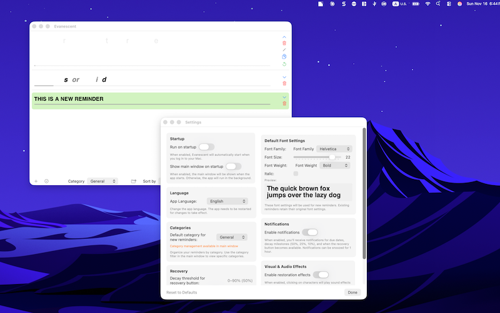Collapse the first reminder using its chevron
The image size is (500, 313).
pyautogui.click(x=284, y=37)
